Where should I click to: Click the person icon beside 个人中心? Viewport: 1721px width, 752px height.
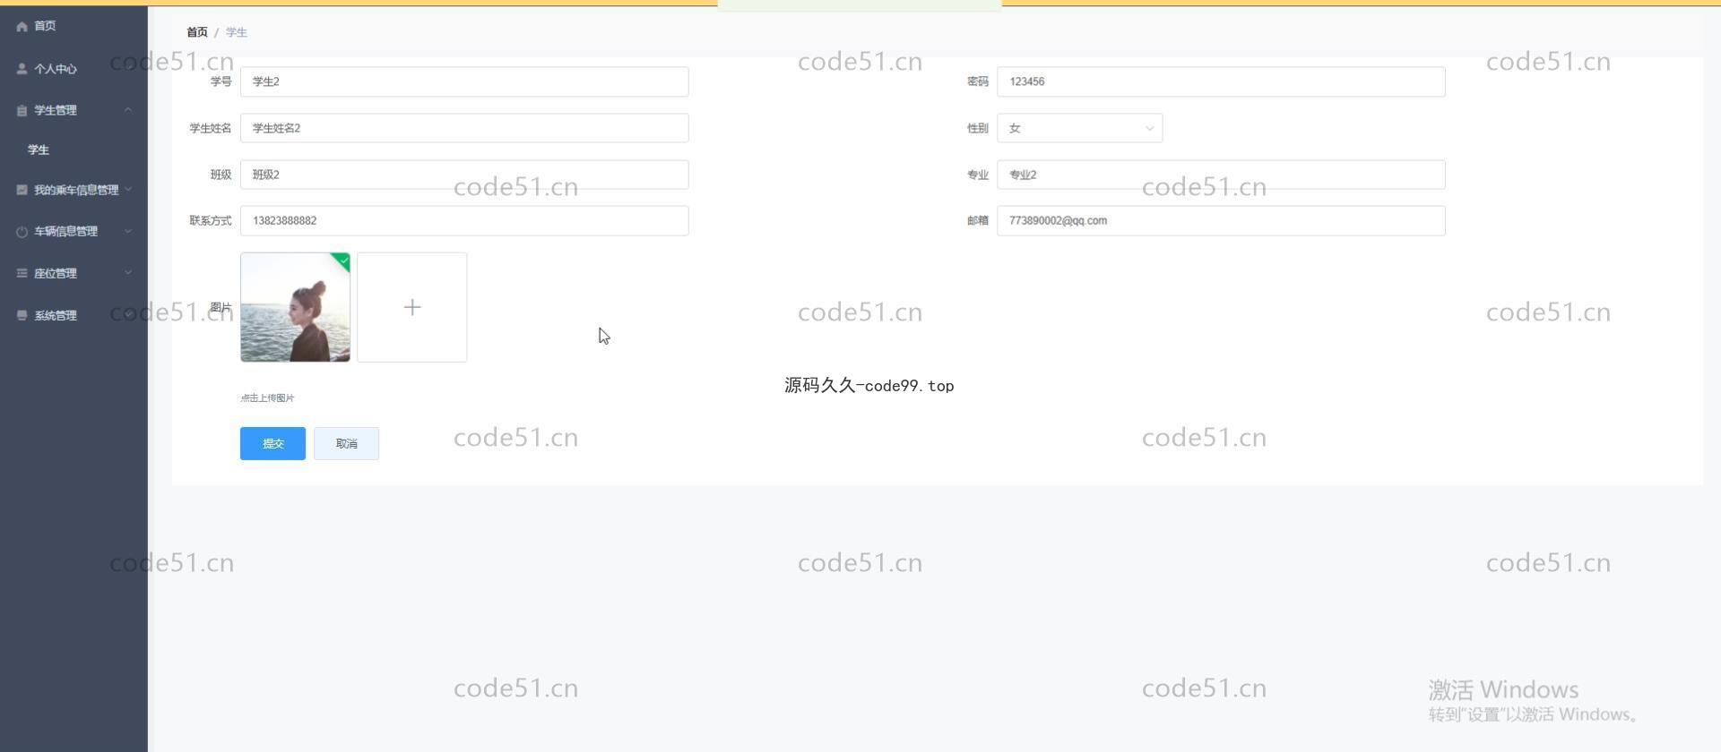pos(22,69)
